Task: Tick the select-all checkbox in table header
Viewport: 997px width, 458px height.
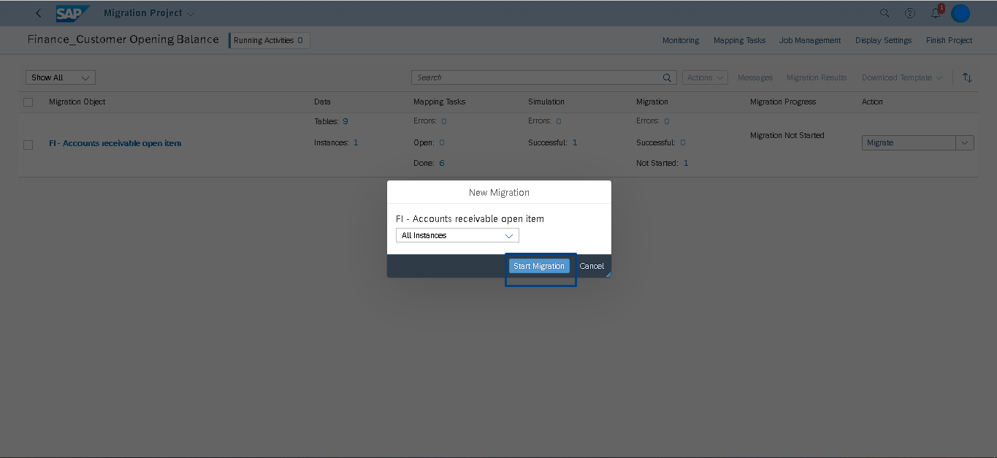Action: click(28, 102)
